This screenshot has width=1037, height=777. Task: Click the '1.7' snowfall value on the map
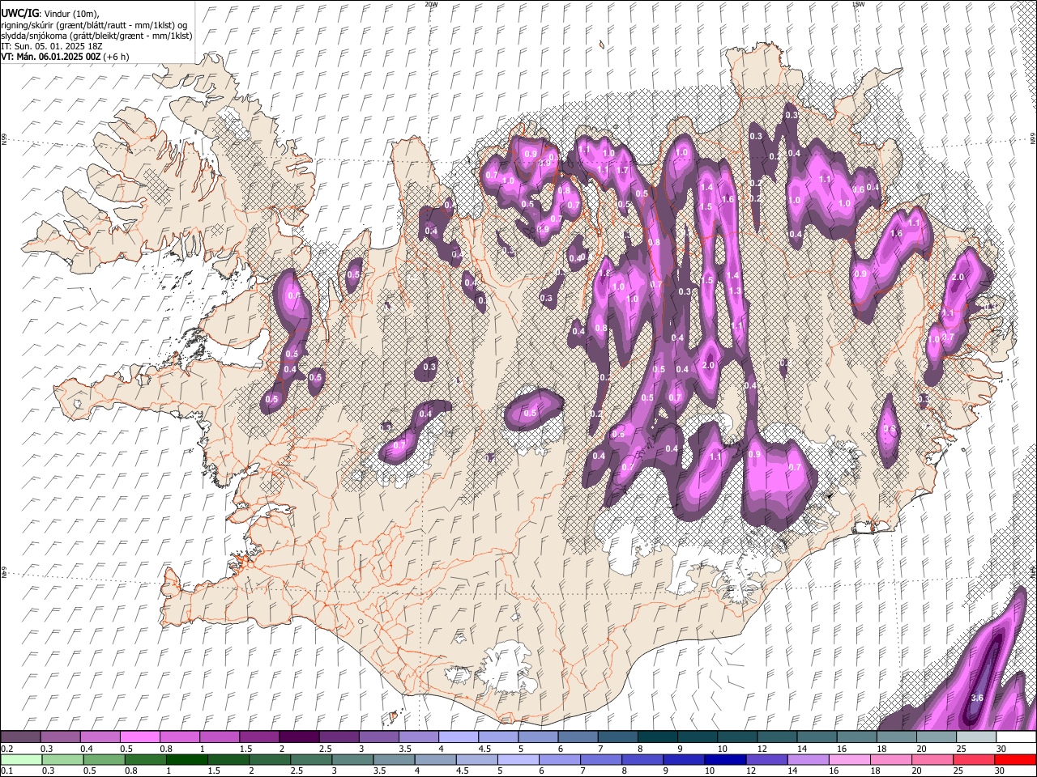coord(622,171)
